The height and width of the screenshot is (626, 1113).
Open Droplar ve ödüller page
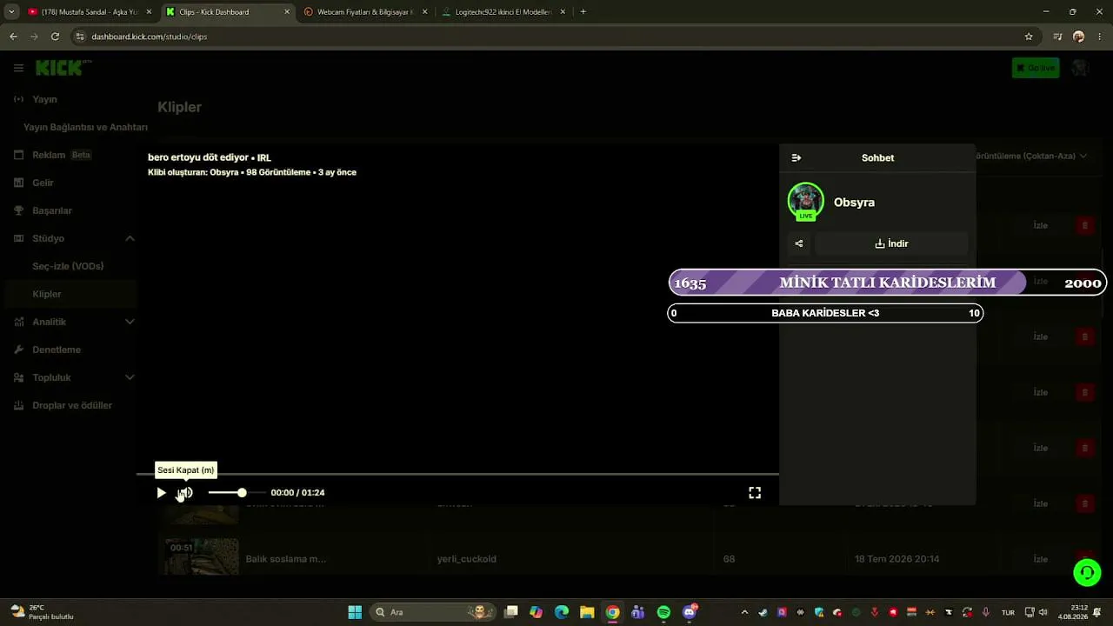pos(72,405)
